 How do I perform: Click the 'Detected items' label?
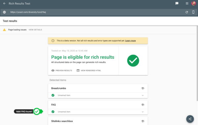pyautogui.click(x=58, y=80)
